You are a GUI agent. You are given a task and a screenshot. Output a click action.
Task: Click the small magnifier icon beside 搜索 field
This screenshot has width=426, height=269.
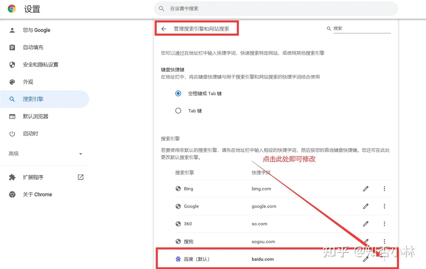click(x=329, y=28)
